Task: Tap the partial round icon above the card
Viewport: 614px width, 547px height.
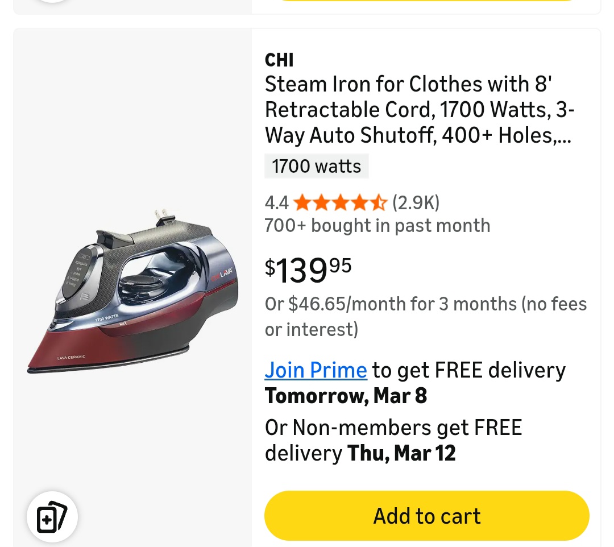Action: (52, 1)
